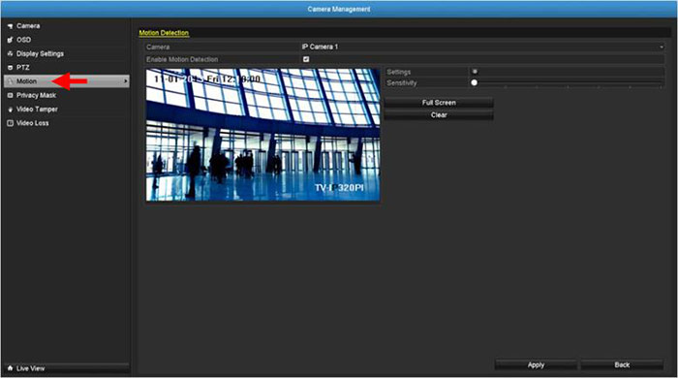
Task: Expand the Motion menu arrow
Action: [125, 81]
